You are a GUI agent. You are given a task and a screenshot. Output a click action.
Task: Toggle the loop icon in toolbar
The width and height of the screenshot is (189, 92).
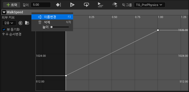pos(86,5)
